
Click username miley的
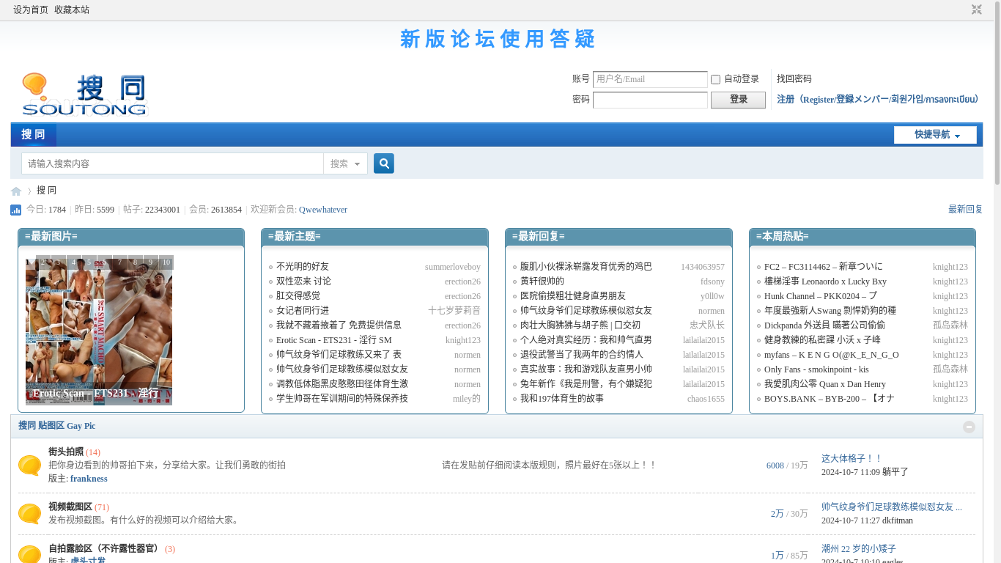(467, 399)
